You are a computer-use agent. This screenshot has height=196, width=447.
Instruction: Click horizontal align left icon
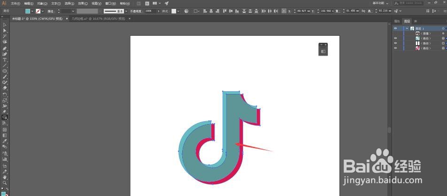pyautogui.click(x=205, y=11)
